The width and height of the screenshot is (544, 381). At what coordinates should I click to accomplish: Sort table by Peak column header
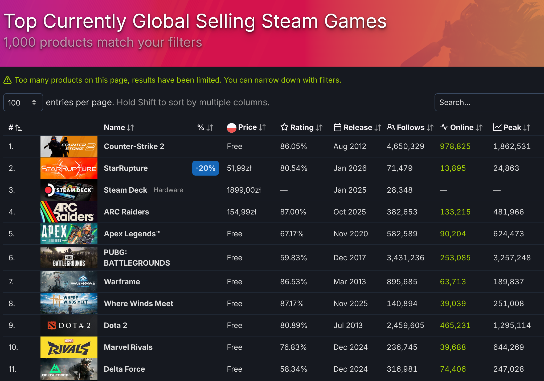(x=512, y=128)
